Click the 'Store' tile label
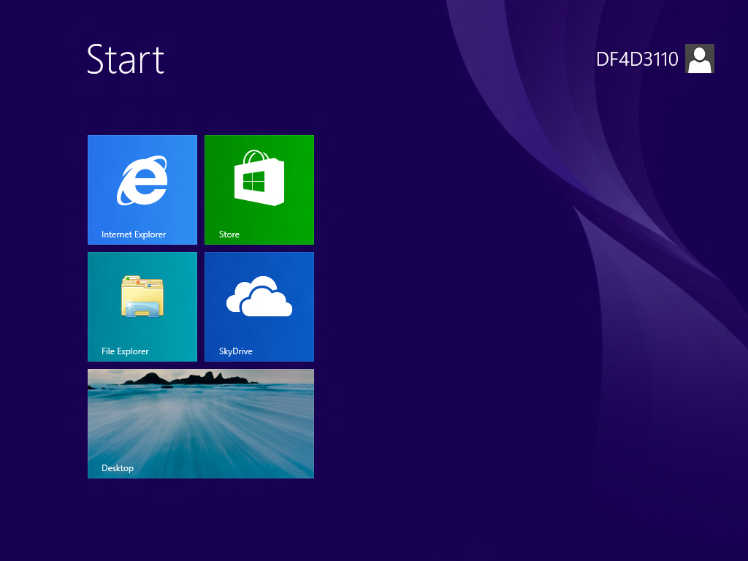748x561 pixels. click(229, 234)
